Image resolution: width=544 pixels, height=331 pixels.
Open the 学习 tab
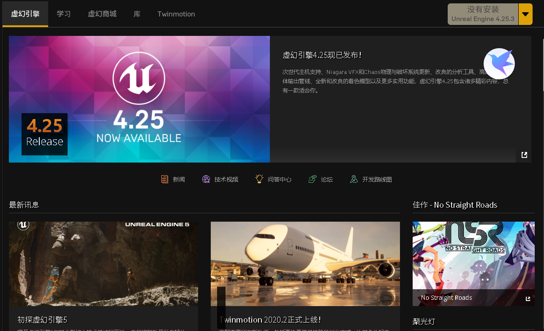[x=64, y=14]
